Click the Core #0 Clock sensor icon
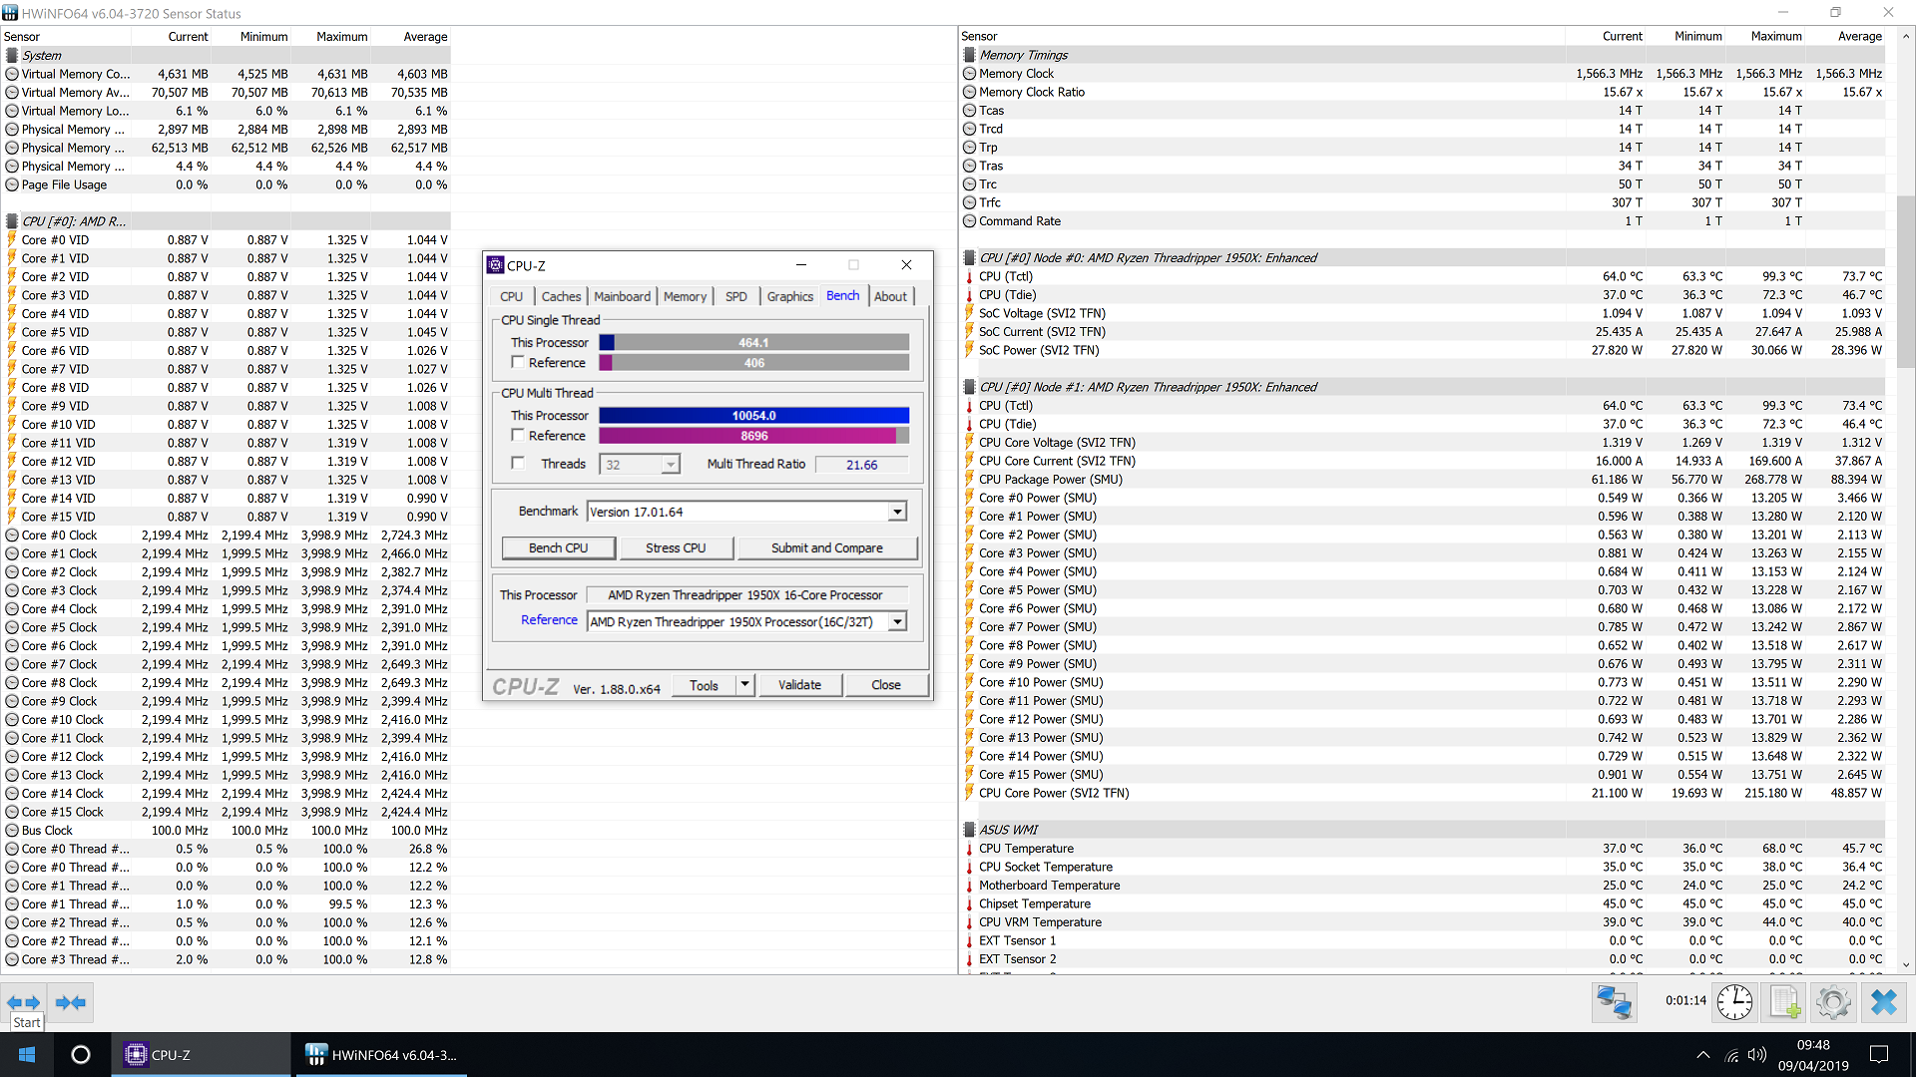Viewport: 1916px width, 1077px height. [12, 536]
